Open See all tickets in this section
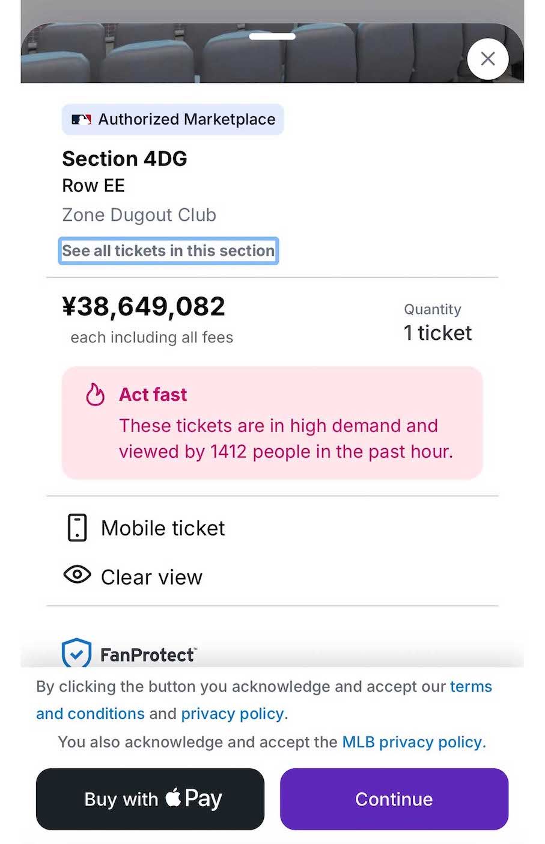Screen dimensions: 545x844 (168, 251)
